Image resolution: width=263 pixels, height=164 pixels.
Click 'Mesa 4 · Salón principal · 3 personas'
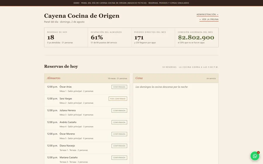pyautogui.click(x=77, y=126)
